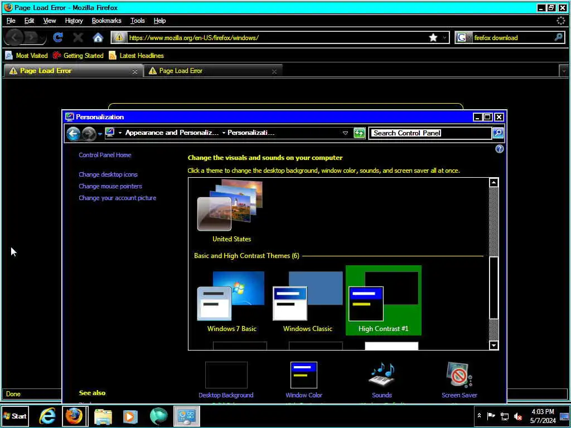
Task: Click the network tray icon
Action: (505, 416)
